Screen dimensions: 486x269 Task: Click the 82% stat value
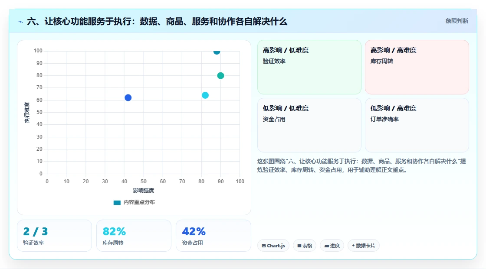click(114, 232)
